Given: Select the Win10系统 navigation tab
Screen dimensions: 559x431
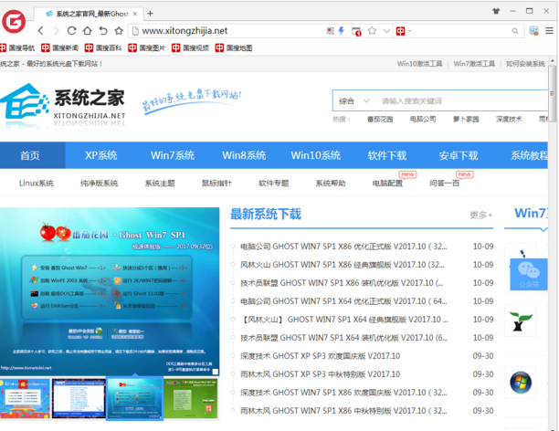Looking at the screenshot, I should pyautogui.click(x=315, y=155).
